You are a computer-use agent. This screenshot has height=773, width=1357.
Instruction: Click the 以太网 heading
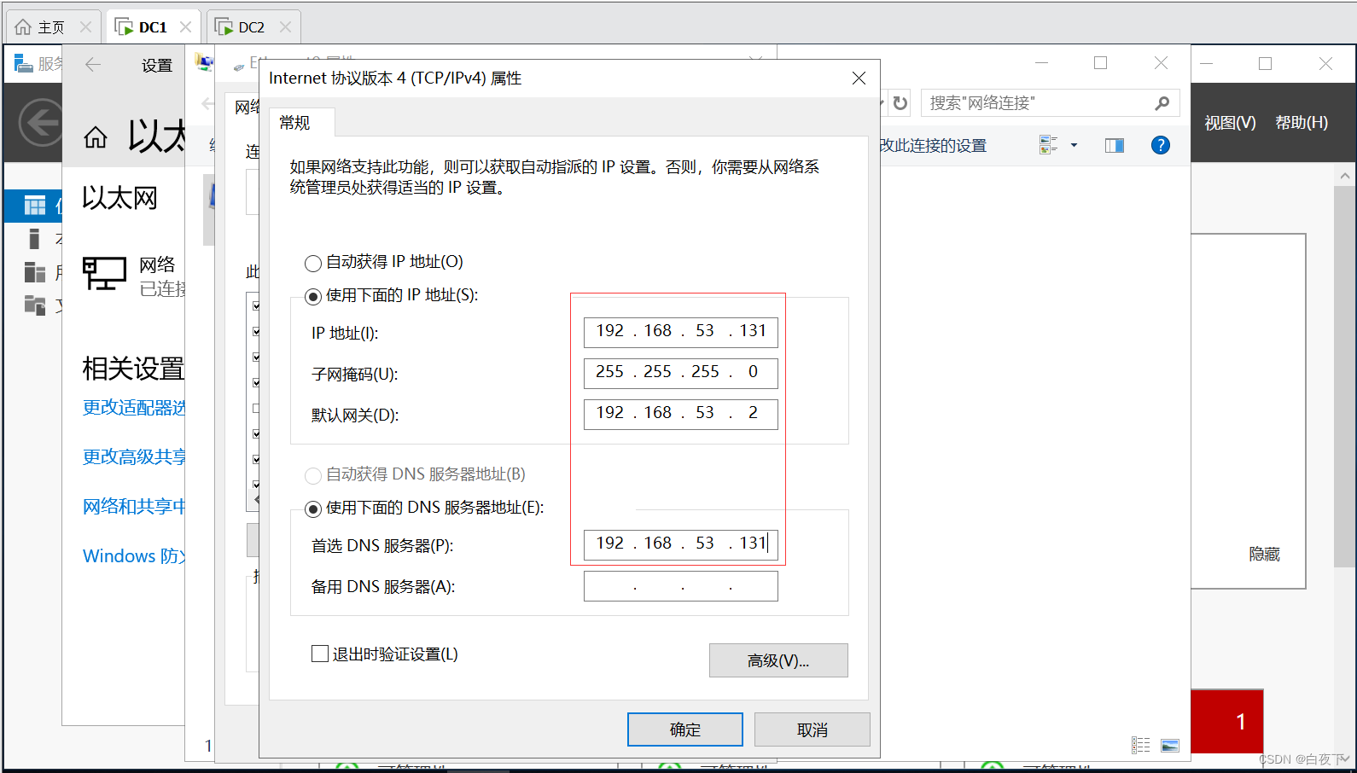120,198
